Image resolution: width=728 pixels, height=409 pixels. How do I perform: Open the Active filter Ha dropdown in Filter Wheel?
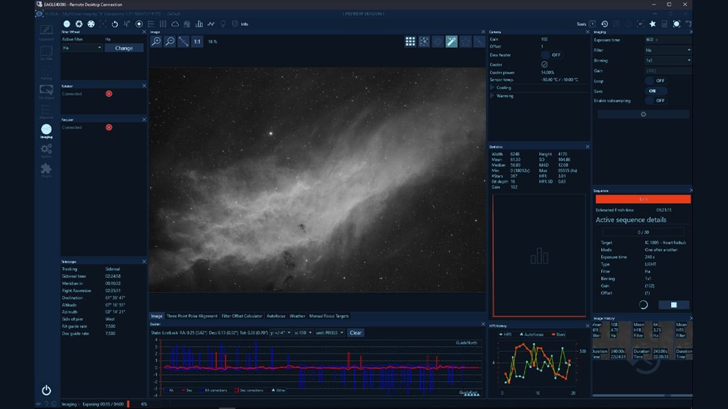pyautogui.click(x=82, y=48)
